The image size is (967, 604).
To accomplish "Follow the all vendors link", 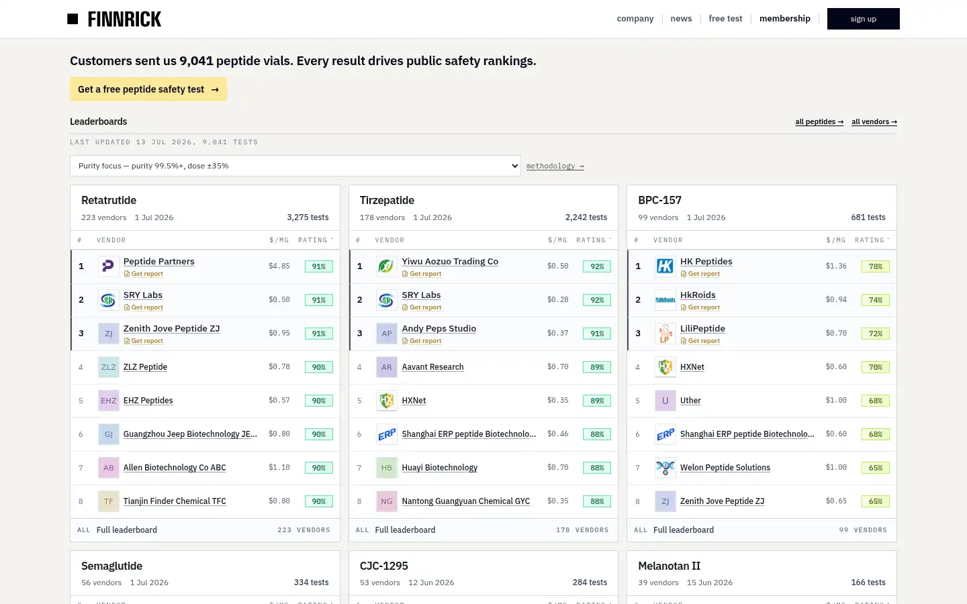I will coord(874,122).
